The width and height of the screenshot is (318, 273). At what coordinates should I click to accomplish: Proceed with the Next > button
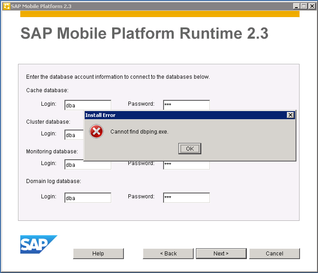point(221,254)
